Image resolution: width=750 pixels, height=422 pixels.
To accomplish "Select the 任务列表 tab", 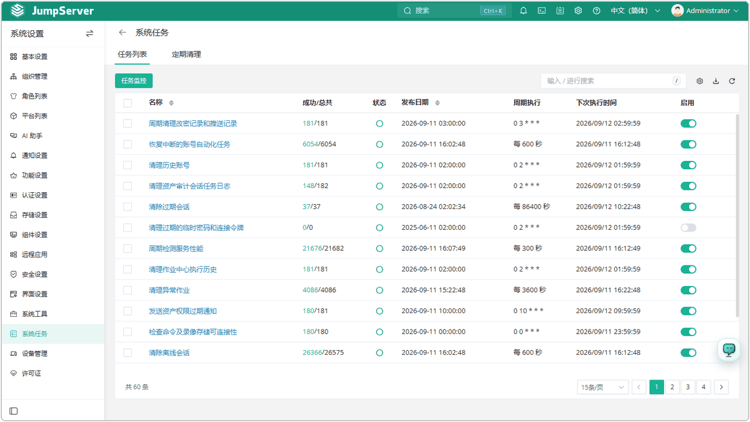I will (x=132, y=54).
